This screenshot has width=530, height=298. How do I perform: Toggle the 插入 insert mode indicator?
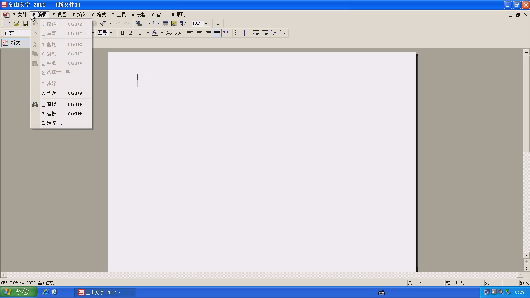[524, 283]
